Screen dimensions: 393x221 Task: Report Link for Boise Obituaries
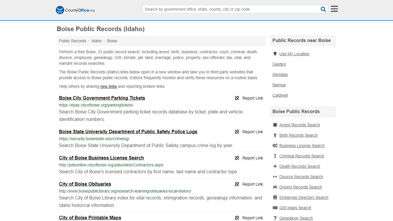pyautogui.click(x=253, y=184)
